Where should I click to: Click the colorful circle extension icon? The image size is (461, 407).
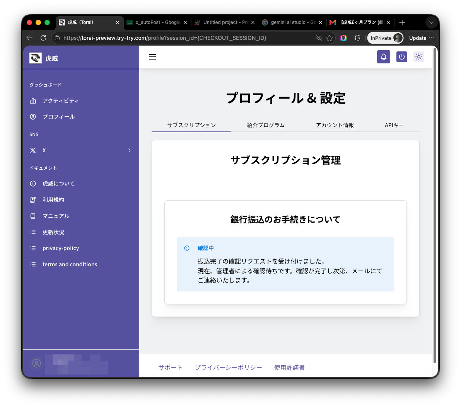(x=343, y=38)
